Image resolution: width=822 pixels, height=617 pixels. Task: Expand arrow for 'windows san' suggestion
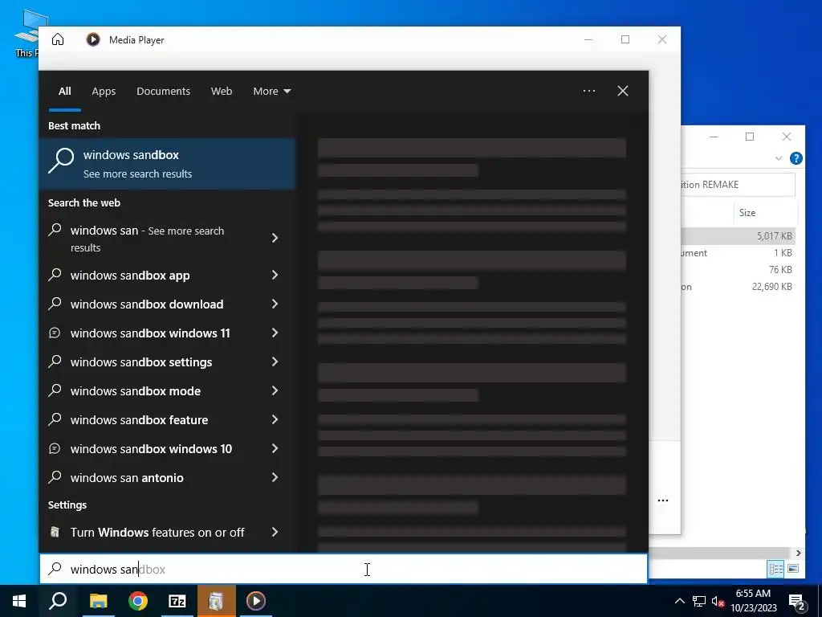click(x=275, y=238)
